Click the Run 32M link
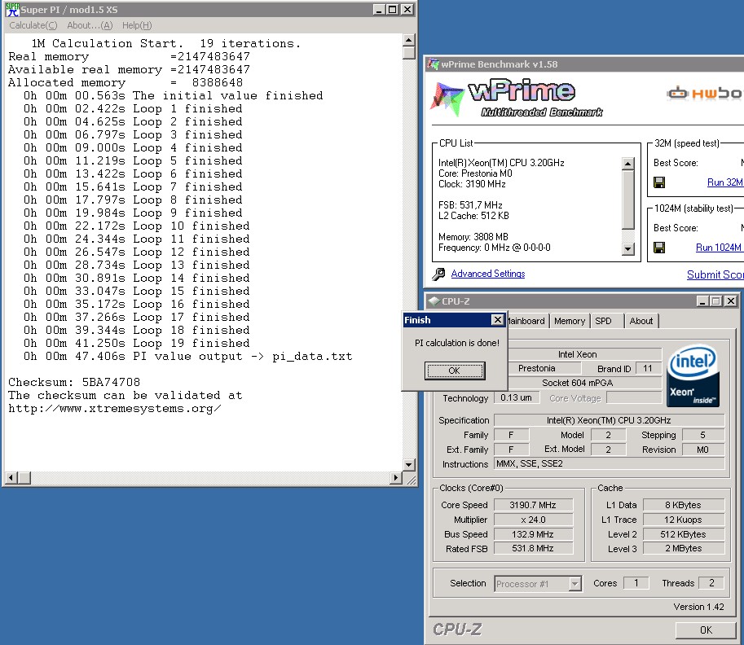Image resolution: width=744 pixels, height=645 pixels. 724,182
